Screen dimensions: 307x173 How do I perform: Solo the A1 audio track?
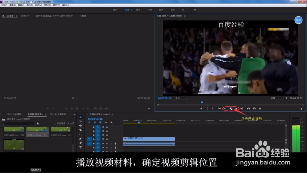click(x=111, y=144)
